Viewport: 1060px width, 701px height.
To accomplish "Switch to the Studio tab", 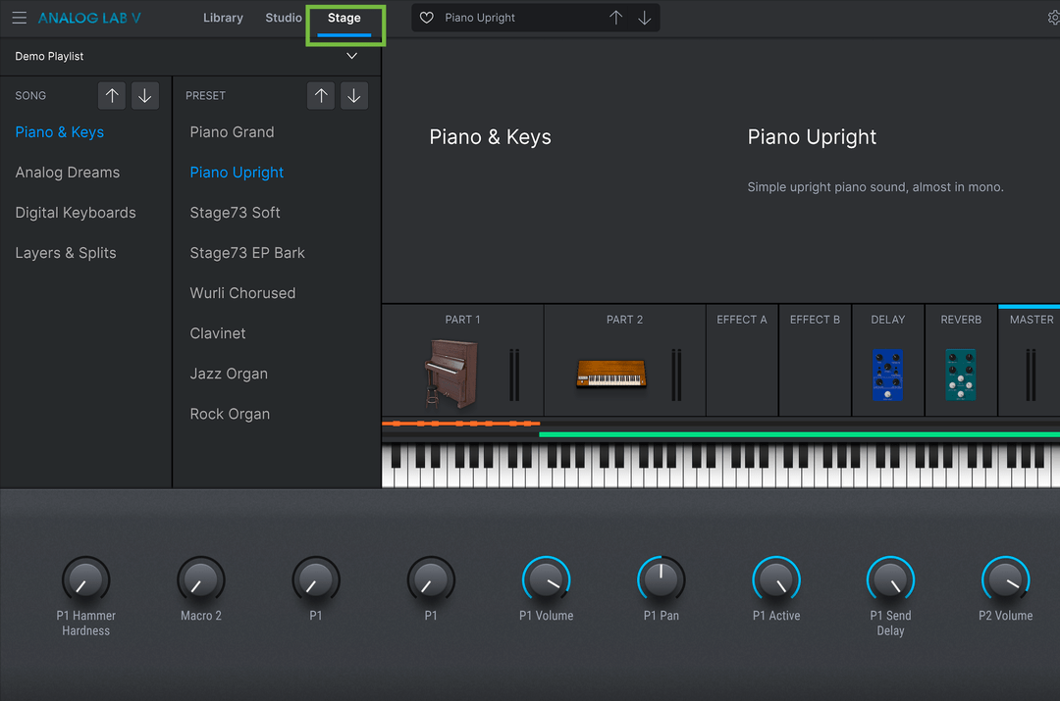I will (x=284, y=18).
